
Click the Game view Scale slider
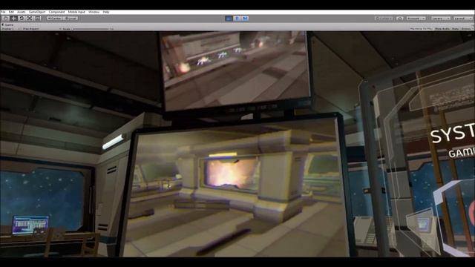coord(91,29)
